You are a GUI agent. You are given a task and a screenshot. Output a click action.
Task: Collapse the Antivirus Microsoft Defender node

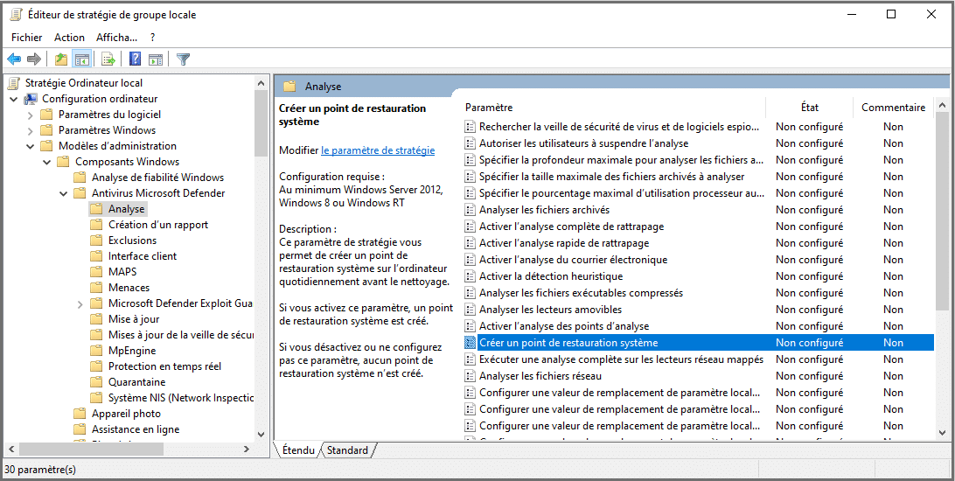point(64,193)
